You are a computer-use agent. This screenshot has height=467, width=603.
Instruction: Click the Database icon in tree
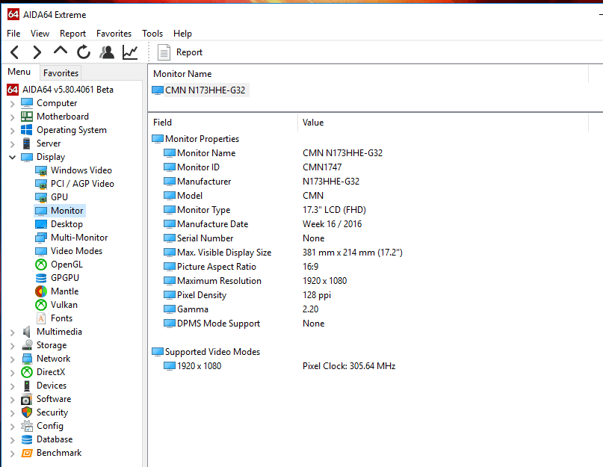pos(27,439)
